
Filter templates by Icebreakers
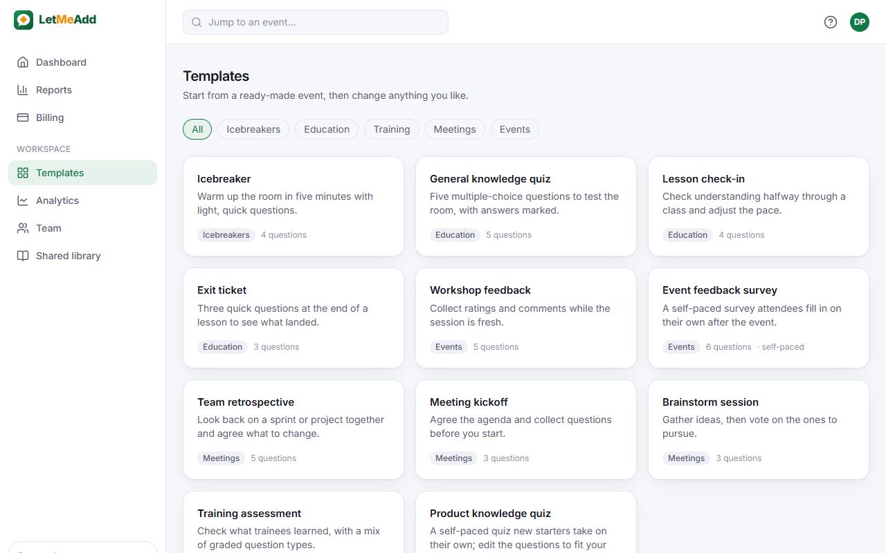click(x=253, y=129)
